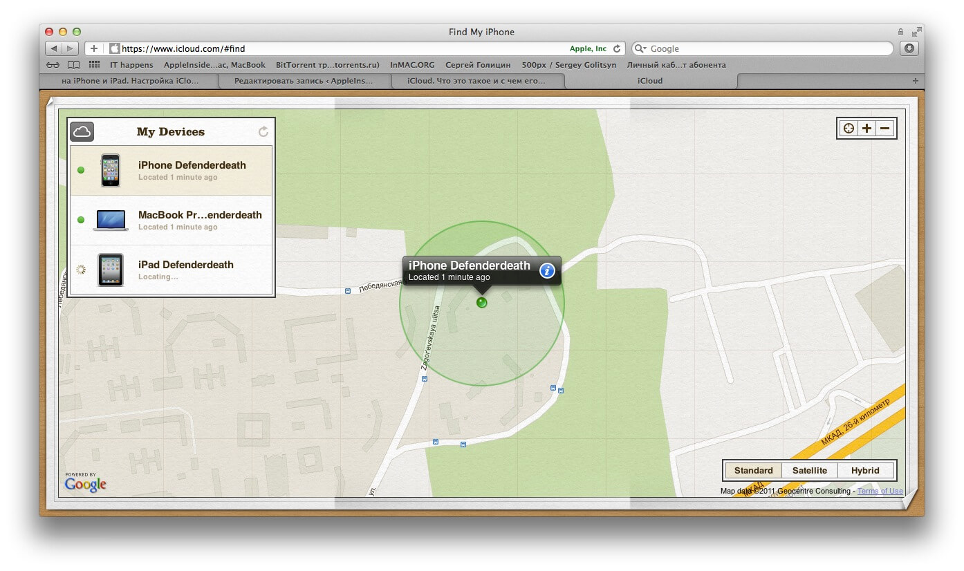Zoom out on the map
This screenshot has width=964, height=571.
tap(884, 129)
